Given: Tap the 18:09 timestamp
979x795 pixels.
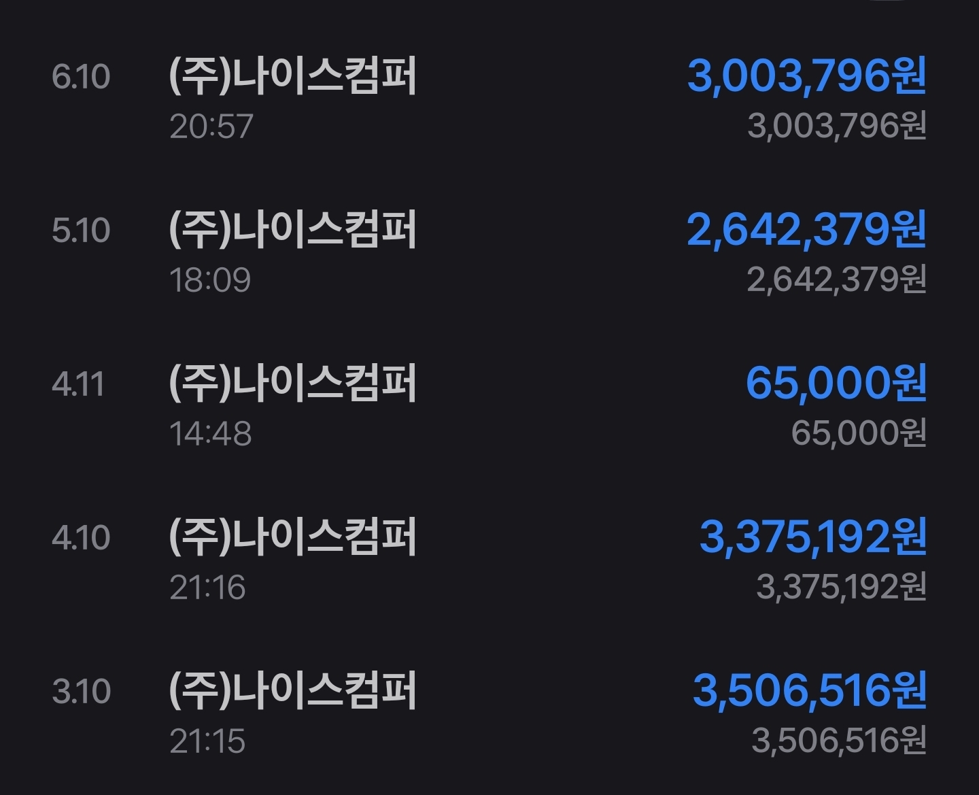Looking at the screenshot, I should coord(210,280).
